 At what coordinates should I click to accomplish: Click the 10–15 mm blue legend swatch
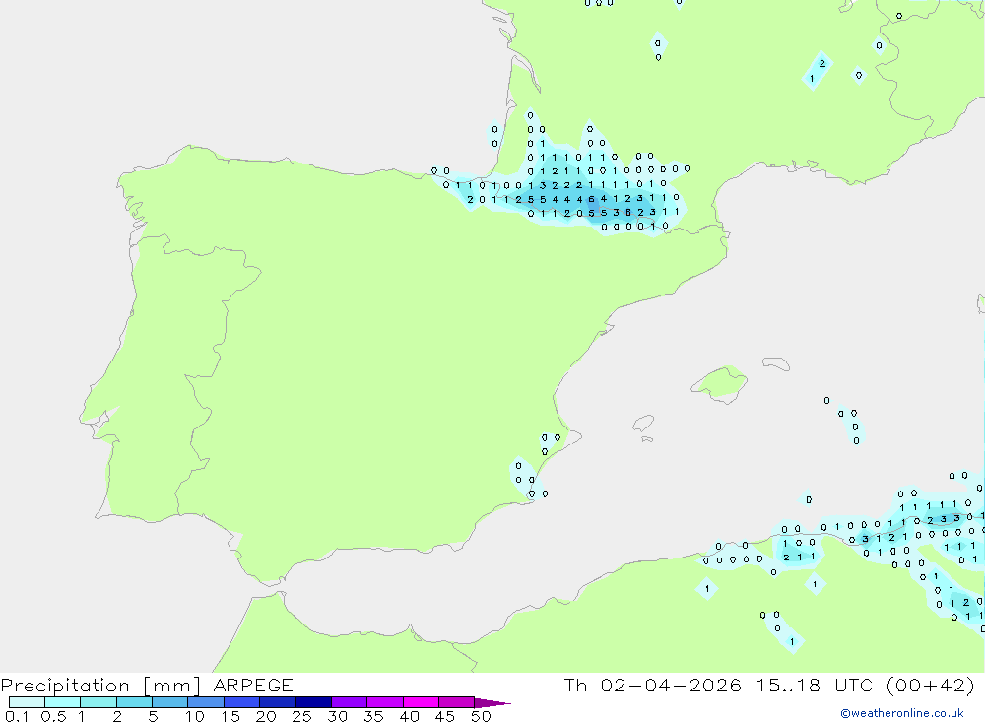coord(206,702)
